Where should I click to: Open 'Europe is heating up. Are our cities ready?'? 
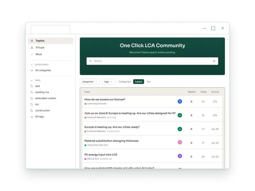112,127
